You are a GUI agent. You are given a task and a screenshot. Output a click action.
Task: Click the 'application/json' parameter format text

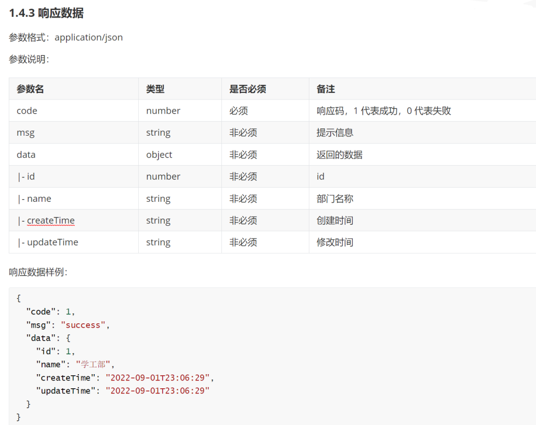tap(88, 37)
